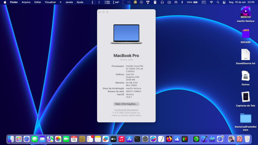The height and width of the screenshot is (145, 258).
Task: Open Contacts in the Dock
Action: pos(82,139)
